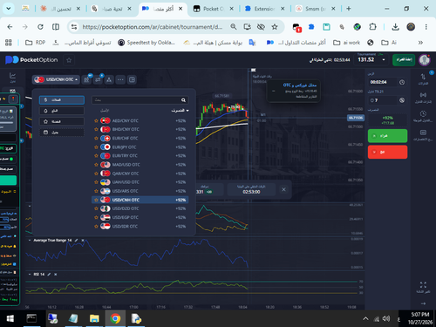Edit the RSI 14 indicator settings
Screen dimensions: 436x327
pos(49,275)
